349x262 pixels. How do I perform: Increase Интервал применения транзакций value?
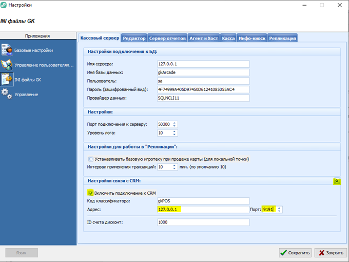(x=174, y=165)
